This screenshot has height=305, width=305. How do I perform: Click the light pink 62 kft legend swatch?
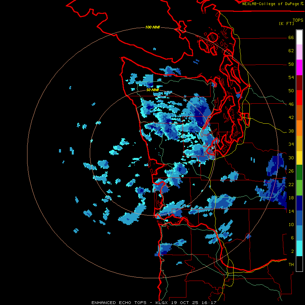click(299, 52)
